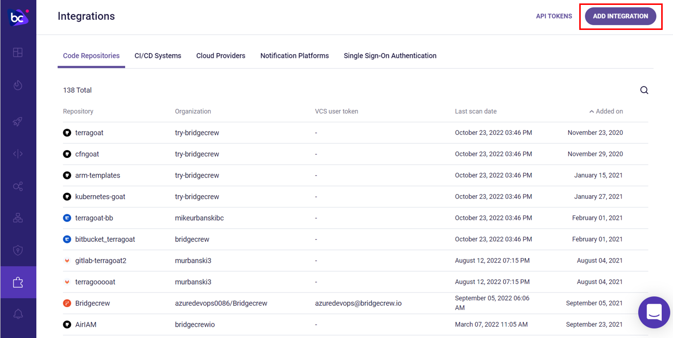The height and width of the screenshot is (338, 673).
Task: Switch to the Code Repositories tab
Action: [91, 56]
